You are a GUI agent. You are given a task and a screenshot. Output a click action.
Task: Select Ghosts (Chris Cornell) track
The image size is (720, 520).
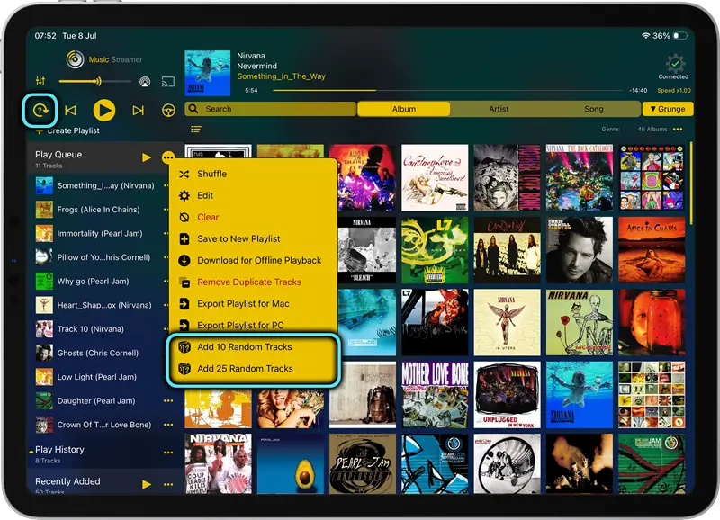coord(97,353)
